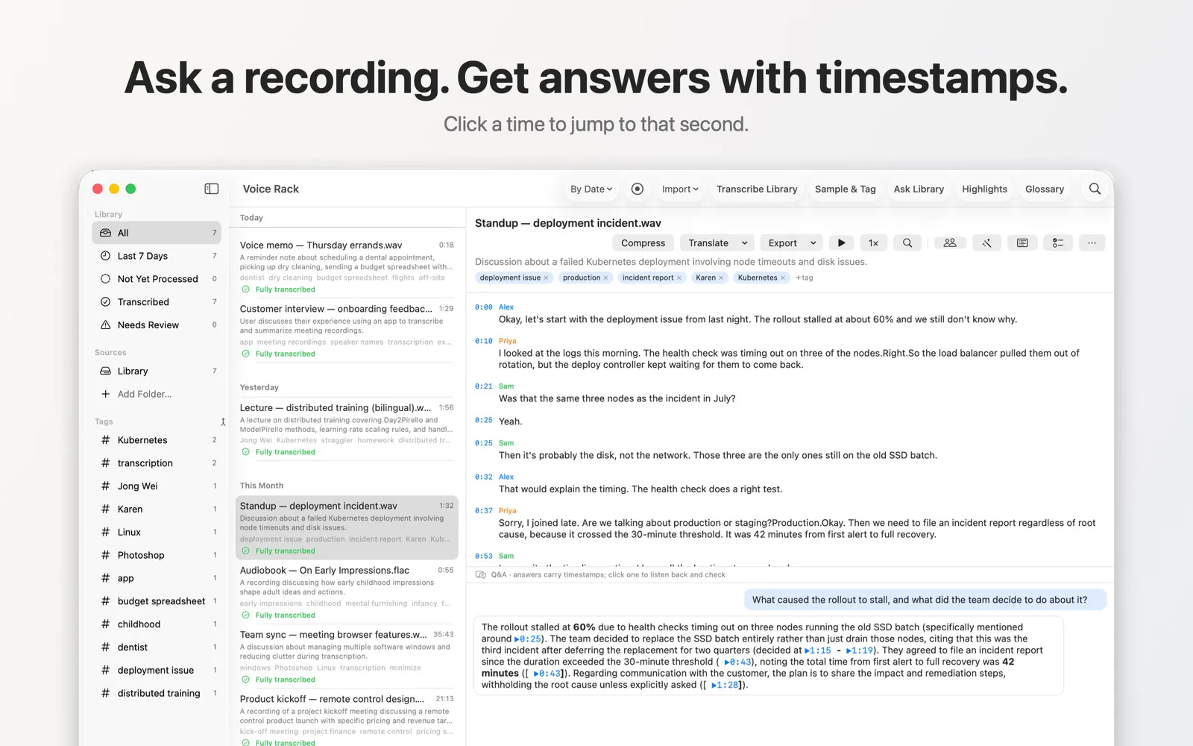Open the Library source folder
This screenshot has width=1193, height=746.
coord(157,371)
